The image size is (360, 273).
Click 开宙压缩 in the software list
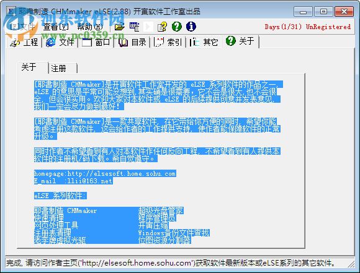tap(153, 225)
